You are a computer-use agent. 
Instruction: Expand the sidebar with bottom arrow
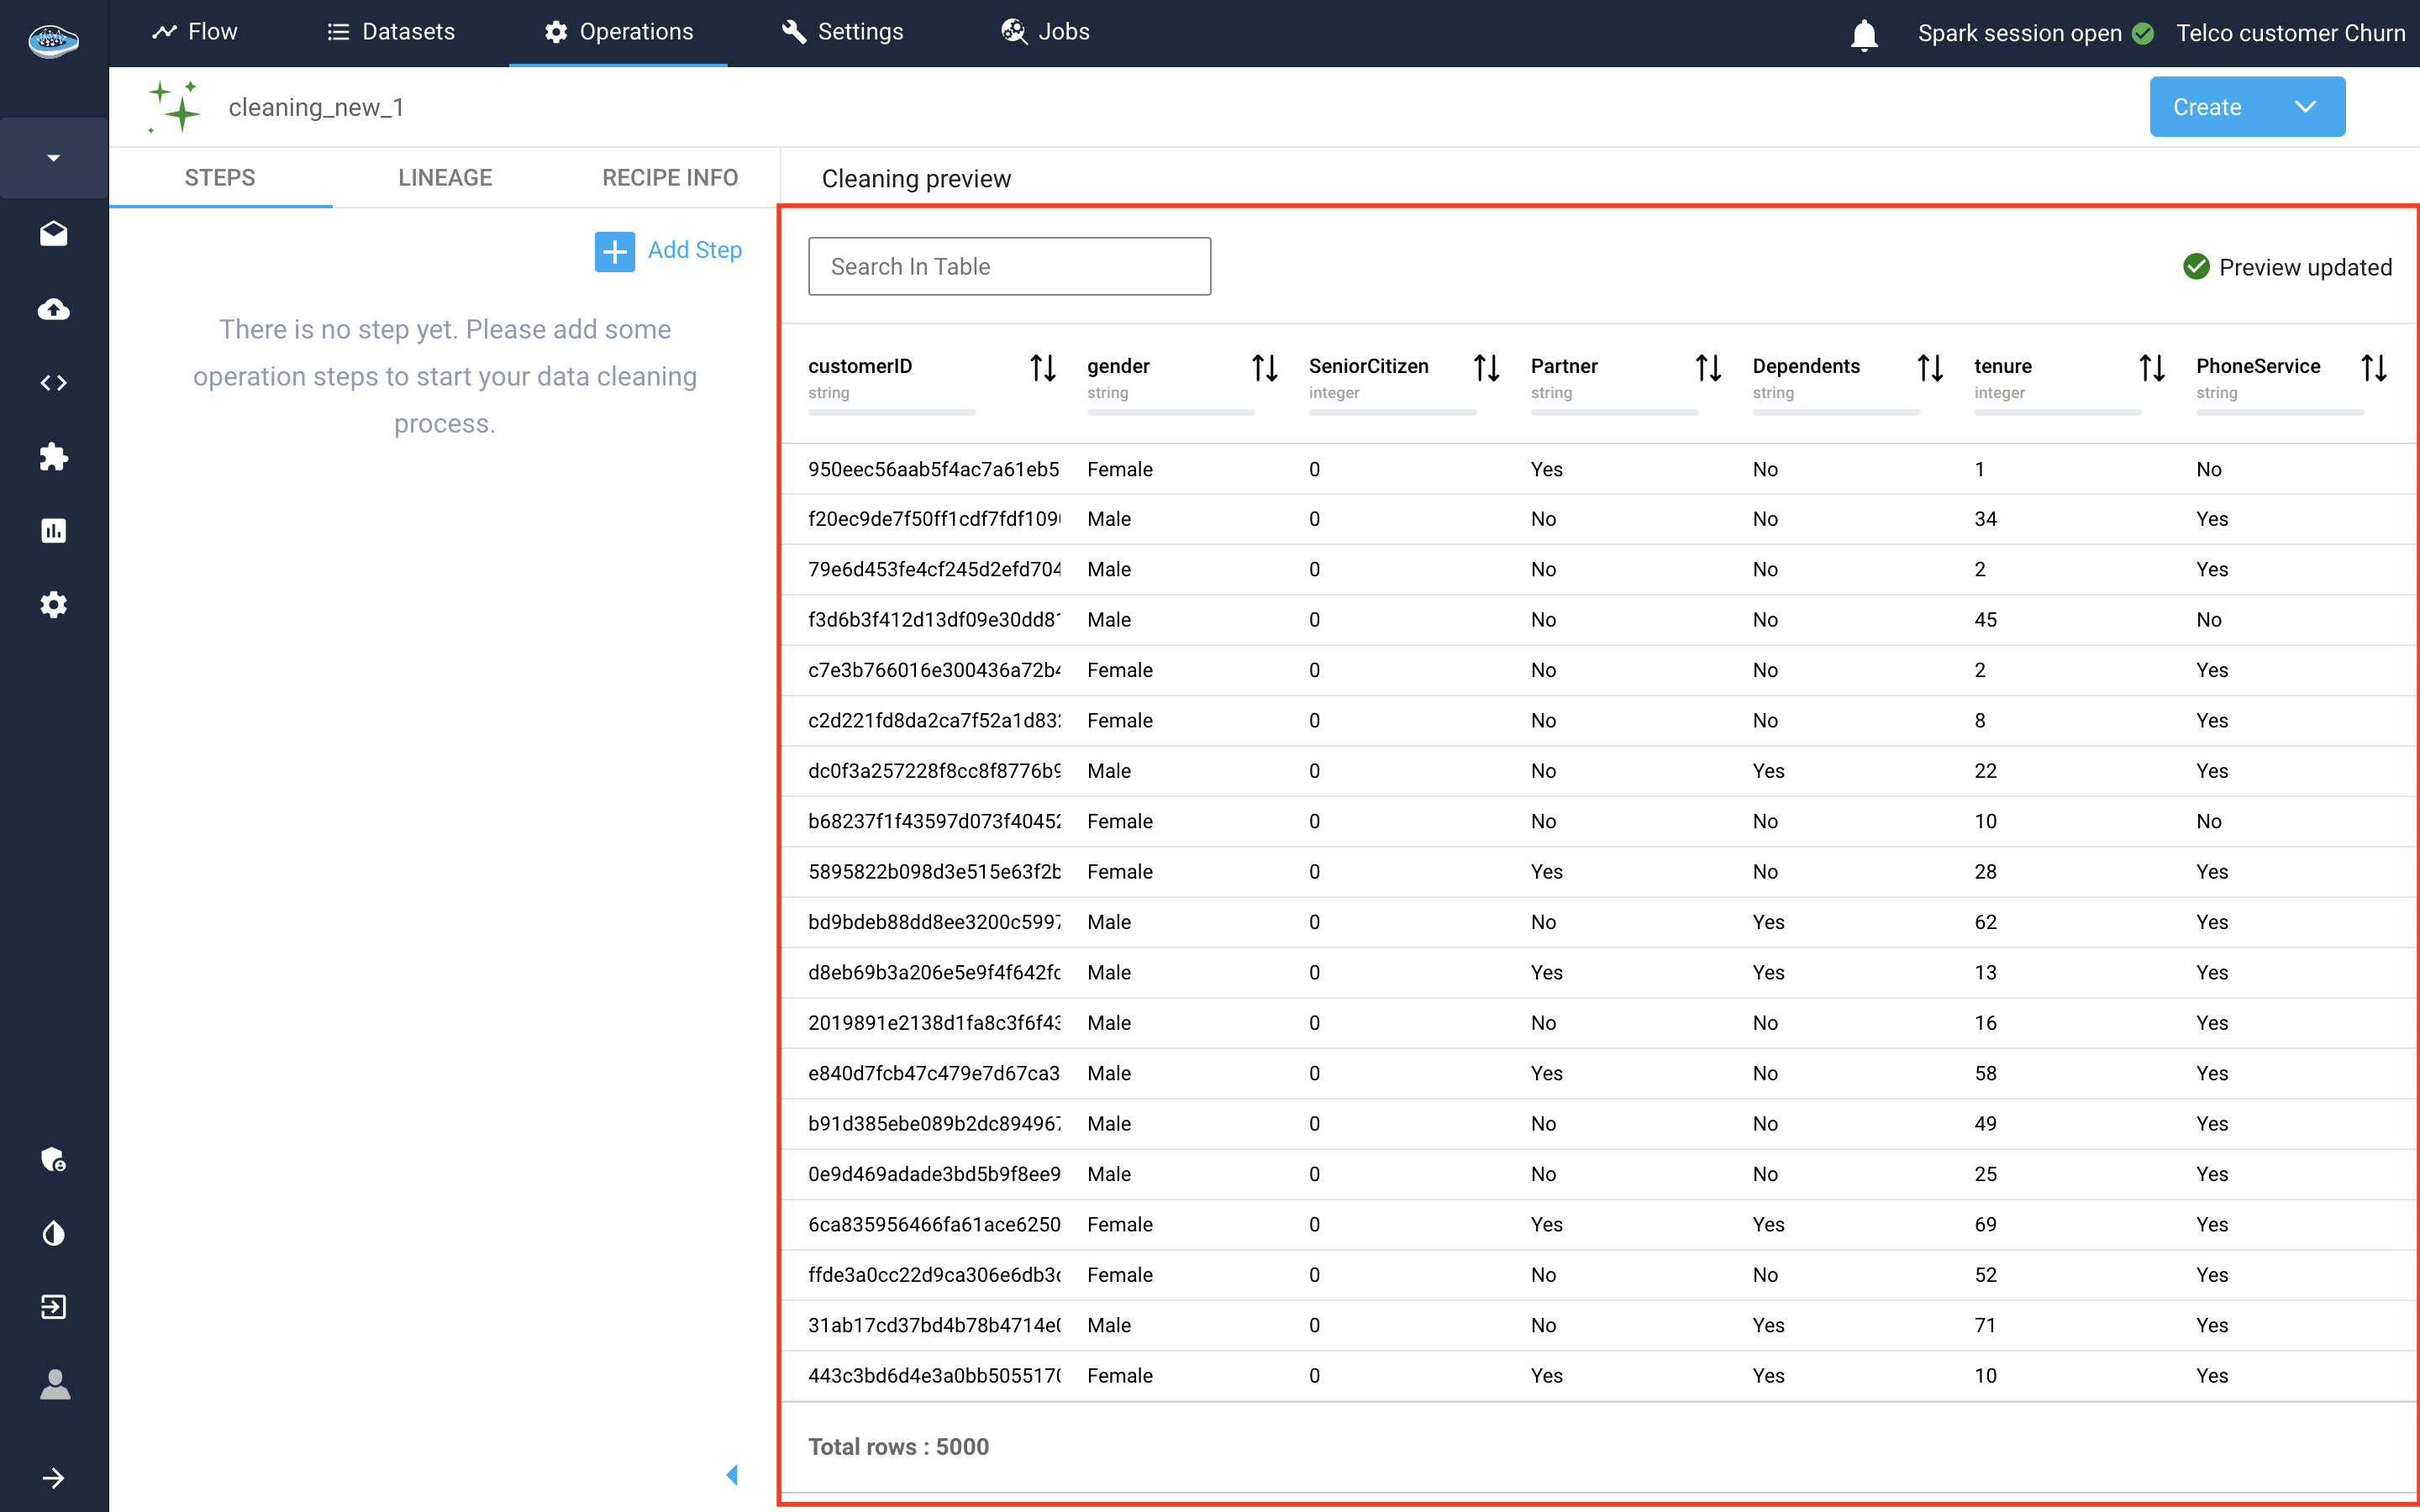pyautogui.click(x=54, y=1478)
